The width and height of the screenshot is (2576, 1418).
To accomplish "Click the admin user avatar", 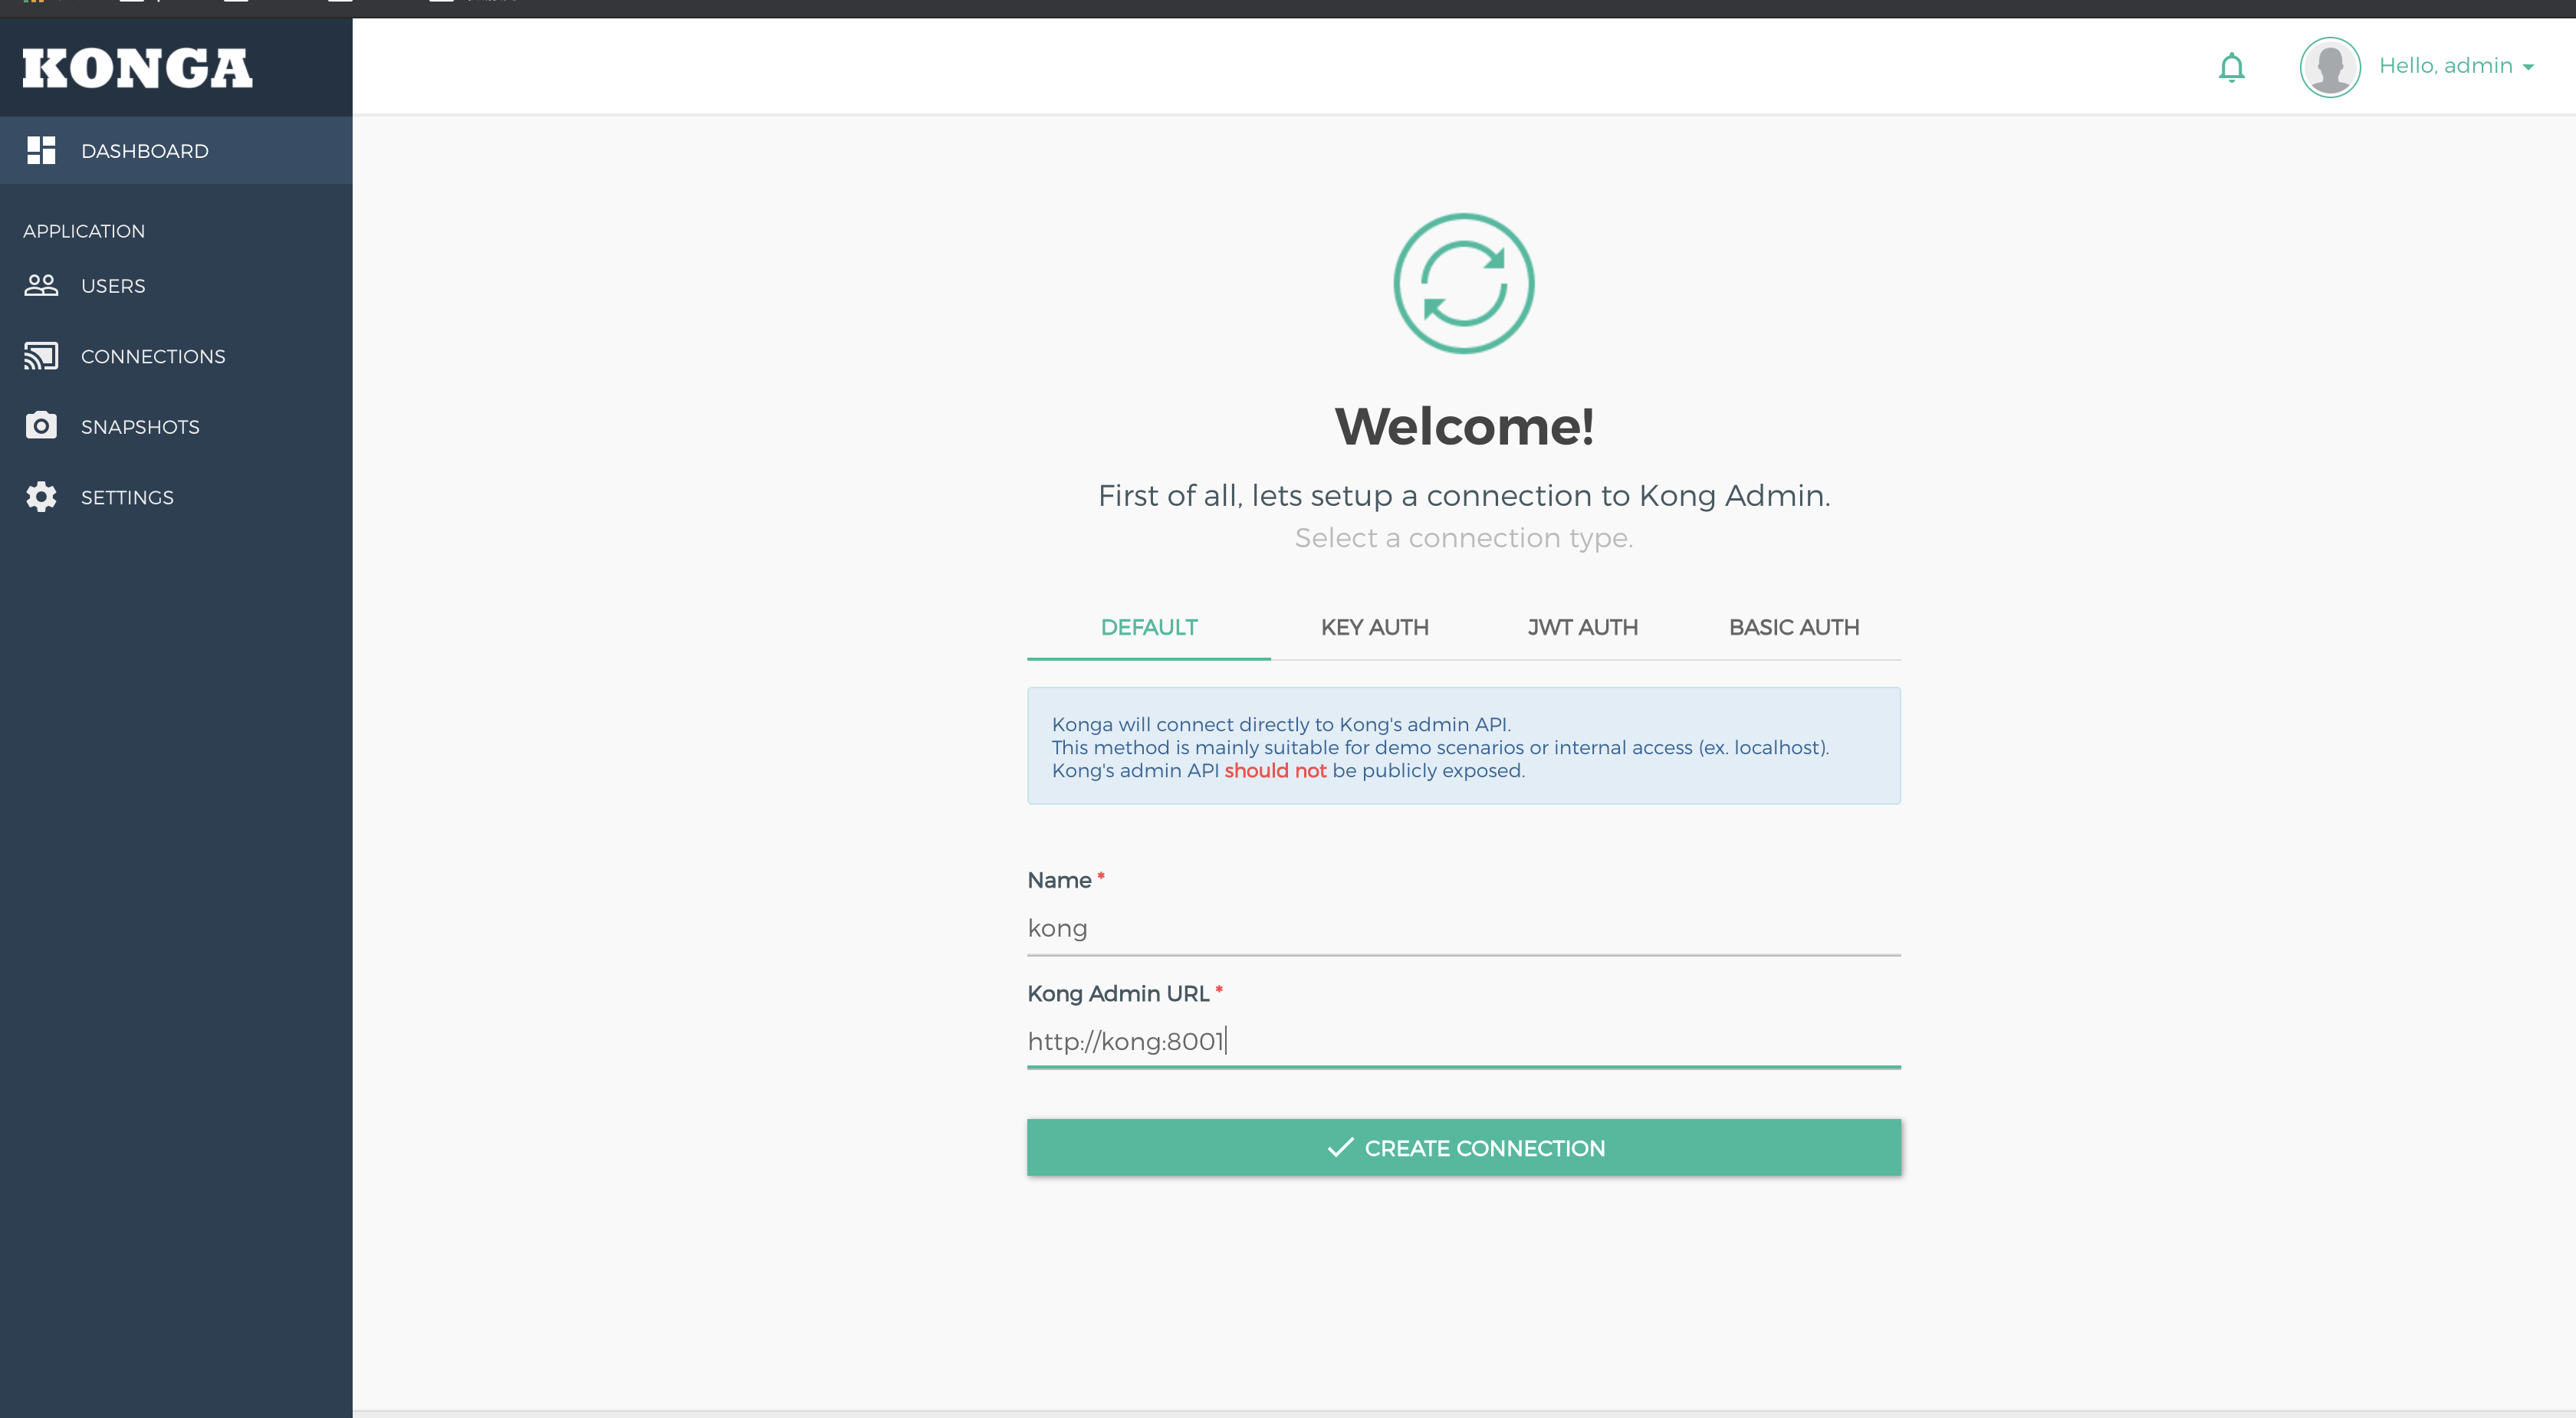I will (x=2329, y=67).
